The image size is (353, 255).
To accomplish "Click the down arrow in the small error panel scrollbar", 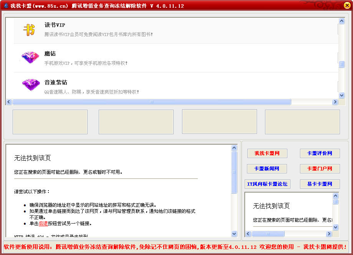I will click(335, 227).
